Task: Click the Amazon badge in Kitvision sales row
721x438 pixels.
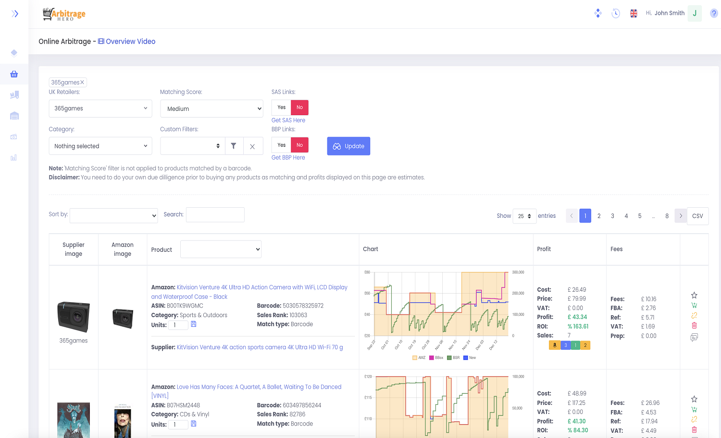Action: pos(555,345)
